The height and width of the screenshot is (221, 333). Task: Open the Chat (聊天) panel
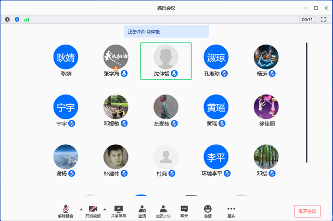pos(184,211)
